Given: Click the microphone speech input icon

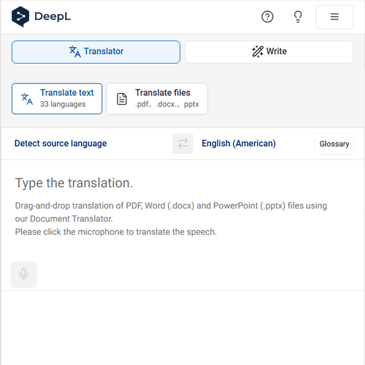Looking at the screenshot, I should point(23,274).
